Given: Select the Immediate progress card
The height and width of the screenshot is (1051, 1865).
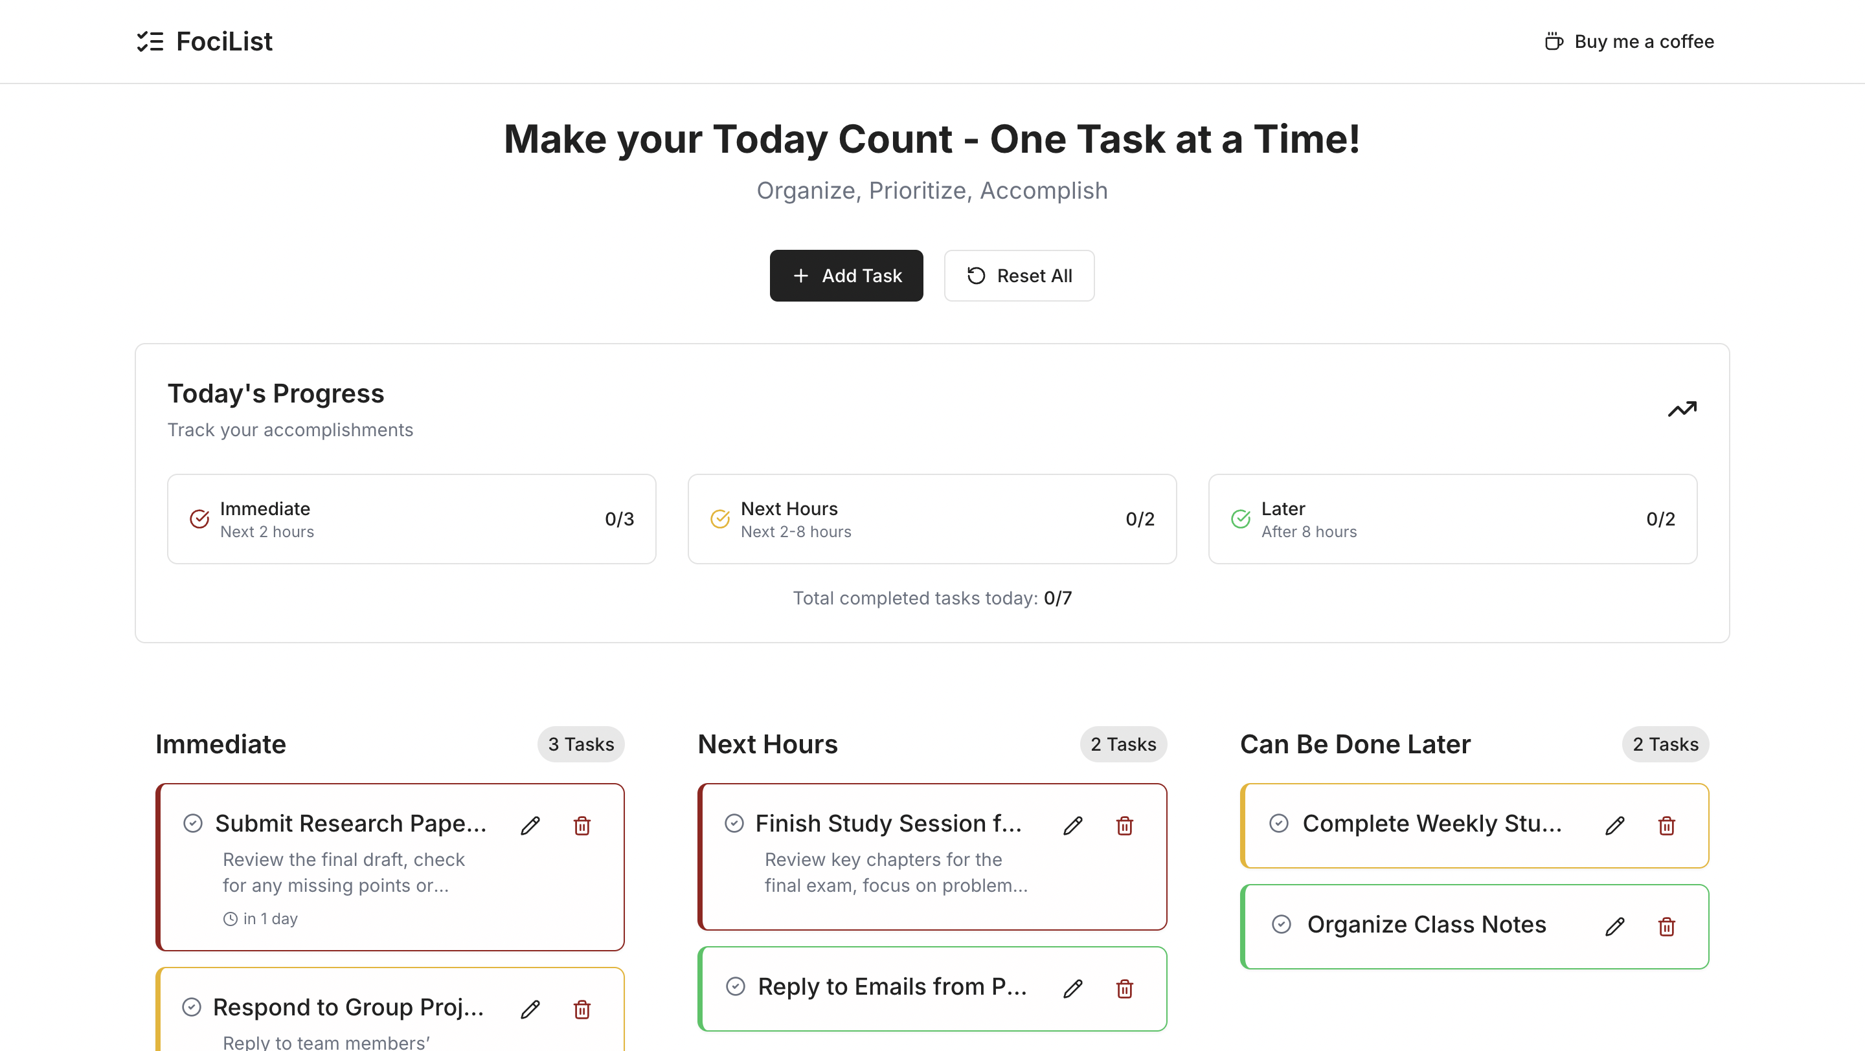Looking at the screenshot, I should coord(411,519).
